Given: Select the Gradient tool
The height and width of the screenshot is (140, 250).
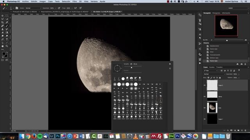Looking at the screenshot, I should [7, 33].
